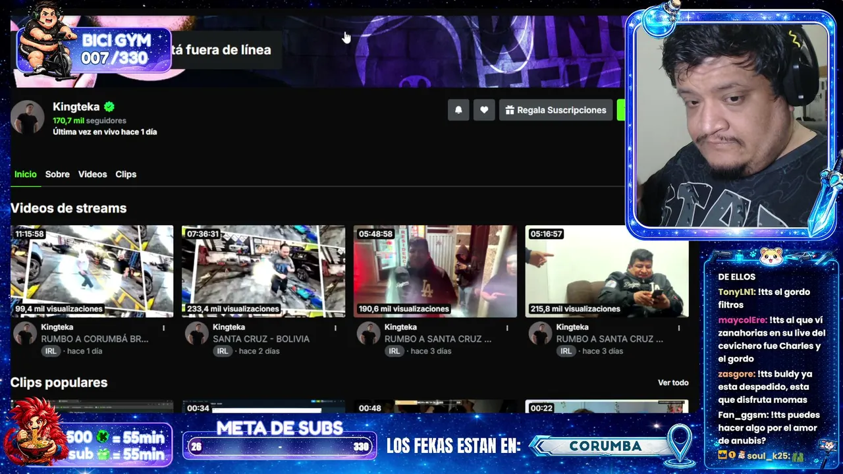Open the Kingteka channel name in the header
This screenshot has width=843, height=474.
[76, 107]
